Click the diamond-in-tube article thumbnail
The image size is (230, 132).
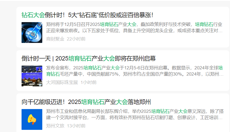[32, 32]
